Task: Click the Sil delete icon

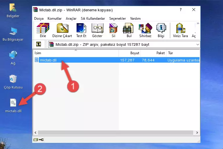Action: tap(113, 30)
